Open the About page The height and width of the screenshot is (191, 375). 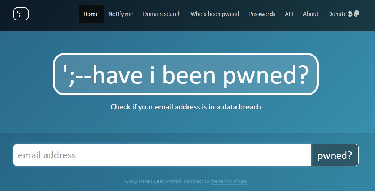(311, 14)
